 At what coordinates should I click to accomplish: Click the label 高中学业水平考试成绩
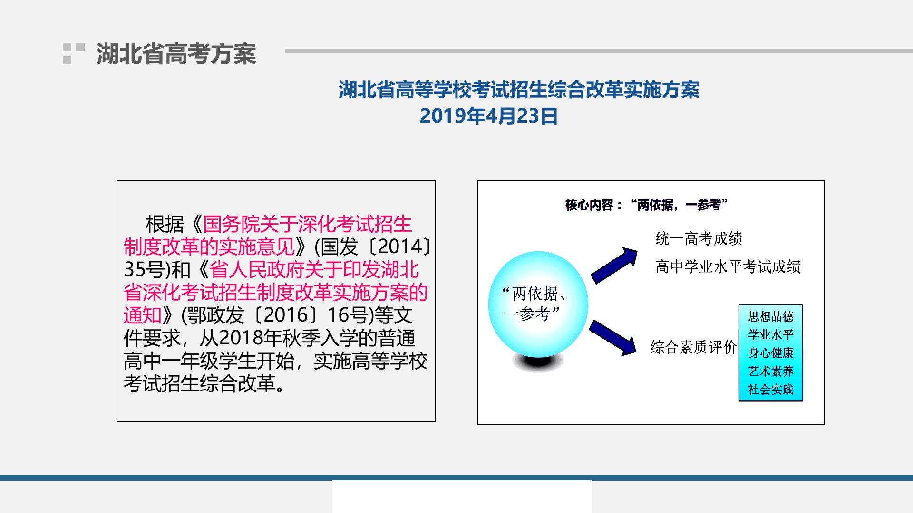(728, 266)
